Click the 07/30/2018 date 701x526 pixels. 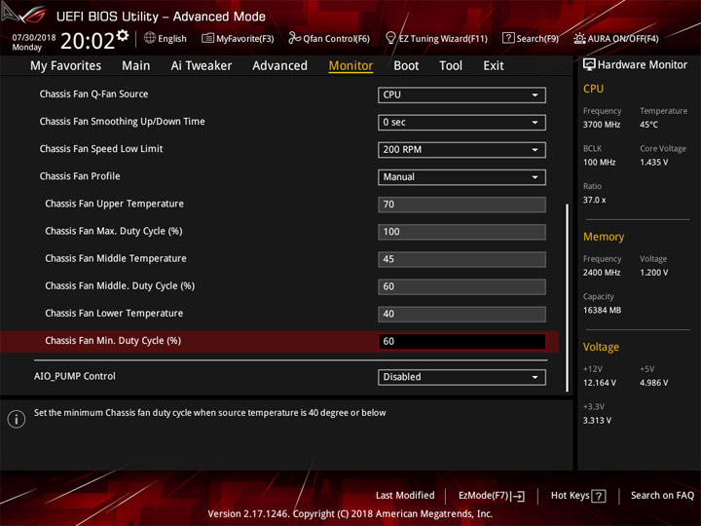(x=34, y=38)
